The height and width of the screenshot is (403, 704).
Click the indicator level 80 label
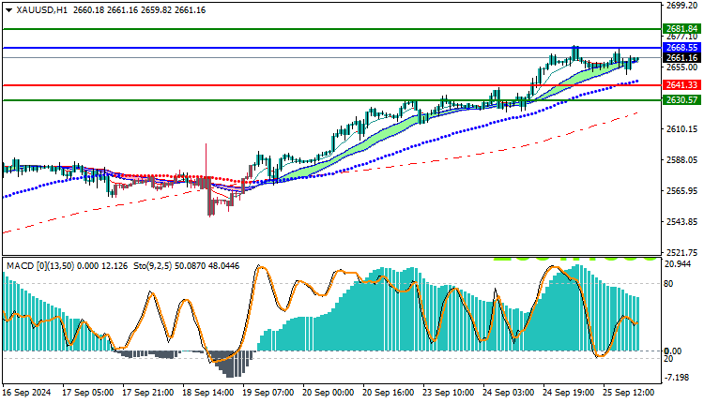click(668, 284)
